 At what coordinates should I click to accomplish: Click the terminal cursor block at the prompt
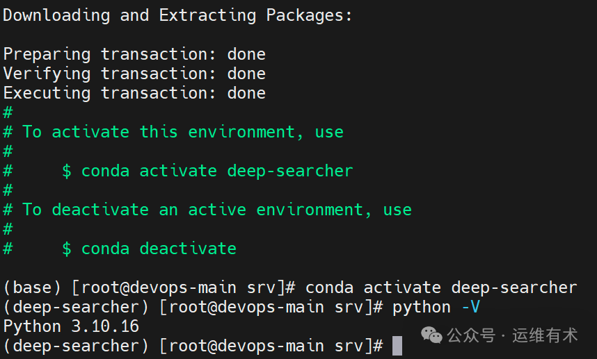[x=397, y=345]
